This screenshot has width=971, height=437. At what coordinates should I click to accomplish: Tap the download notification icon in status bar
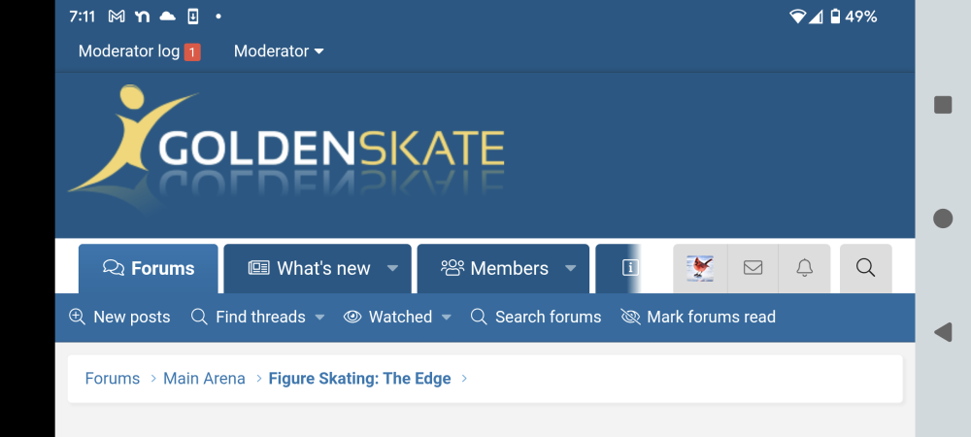192,17
